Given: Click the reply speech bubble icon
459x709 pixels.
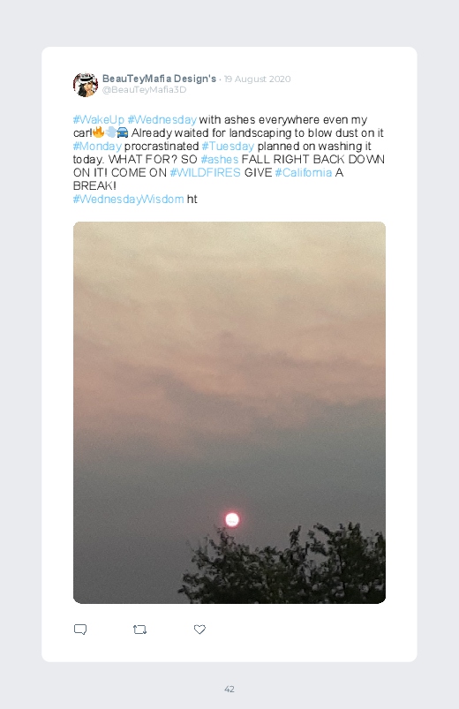Looking at the screenshot, I should pos(80,630).
